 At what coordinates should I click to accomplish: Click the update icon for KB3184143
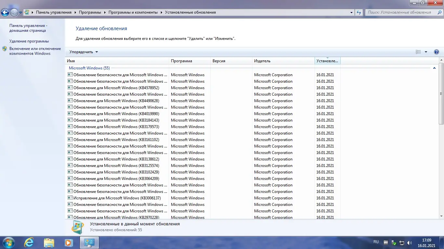pos(70,120)
